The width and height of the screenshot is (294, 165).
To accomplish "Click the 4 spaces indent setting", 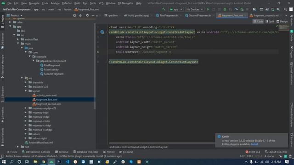I will 269,156.
